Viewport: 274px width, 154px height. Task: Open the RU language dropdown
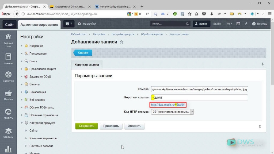(229, 24)
